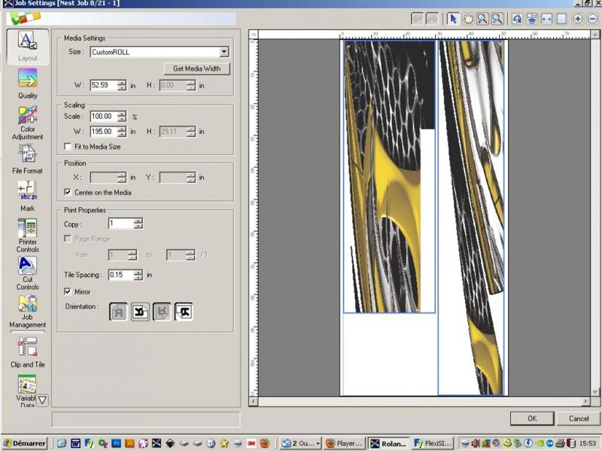Open the Job Management panel
The height and width of the screenshot is (451, 602).
point(28,312)
